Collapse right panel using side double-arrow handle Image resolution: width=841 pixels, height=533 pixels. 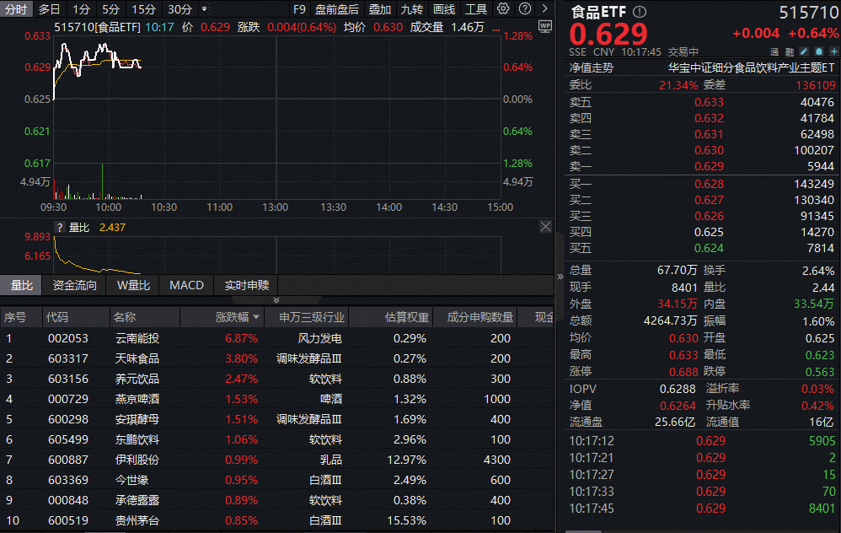pos(560,277)
